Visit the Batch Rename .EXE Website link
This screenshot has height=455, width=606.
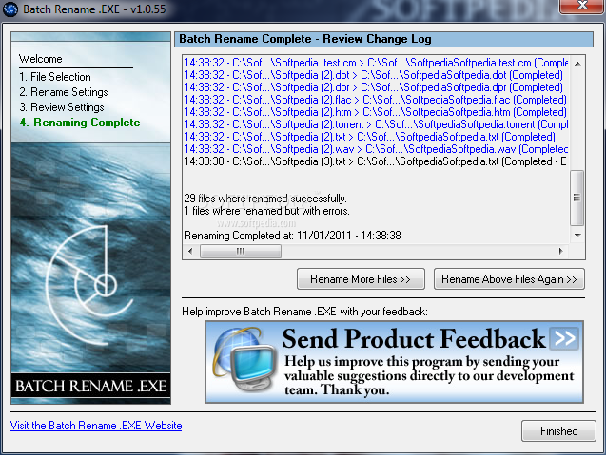click(x=96, y=426)
